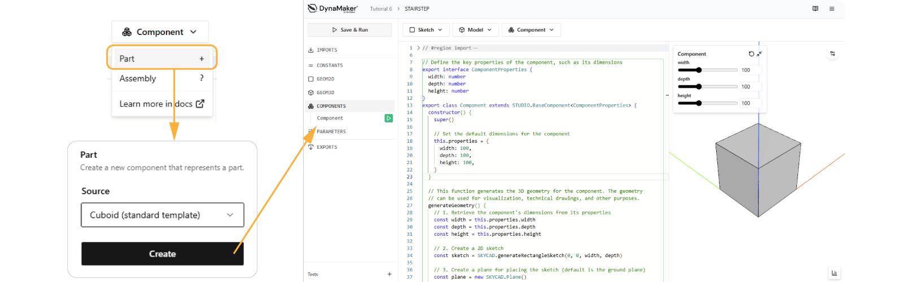Open the Model dropdown

click(475, 30)
